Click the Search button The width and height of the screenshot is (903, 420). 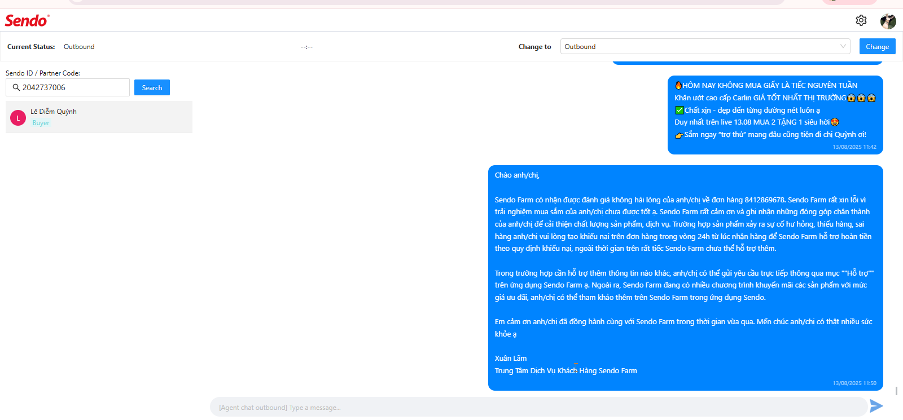tap(152, 87)
